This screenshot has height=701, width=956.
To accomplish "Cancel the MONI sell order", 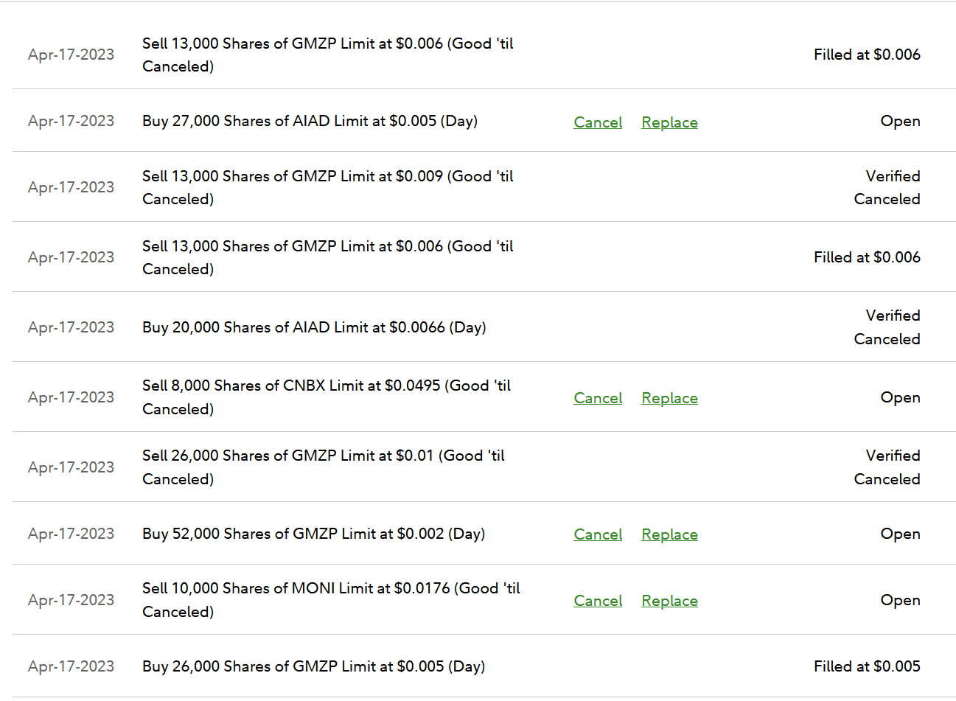I will click(x=598, y=601).
